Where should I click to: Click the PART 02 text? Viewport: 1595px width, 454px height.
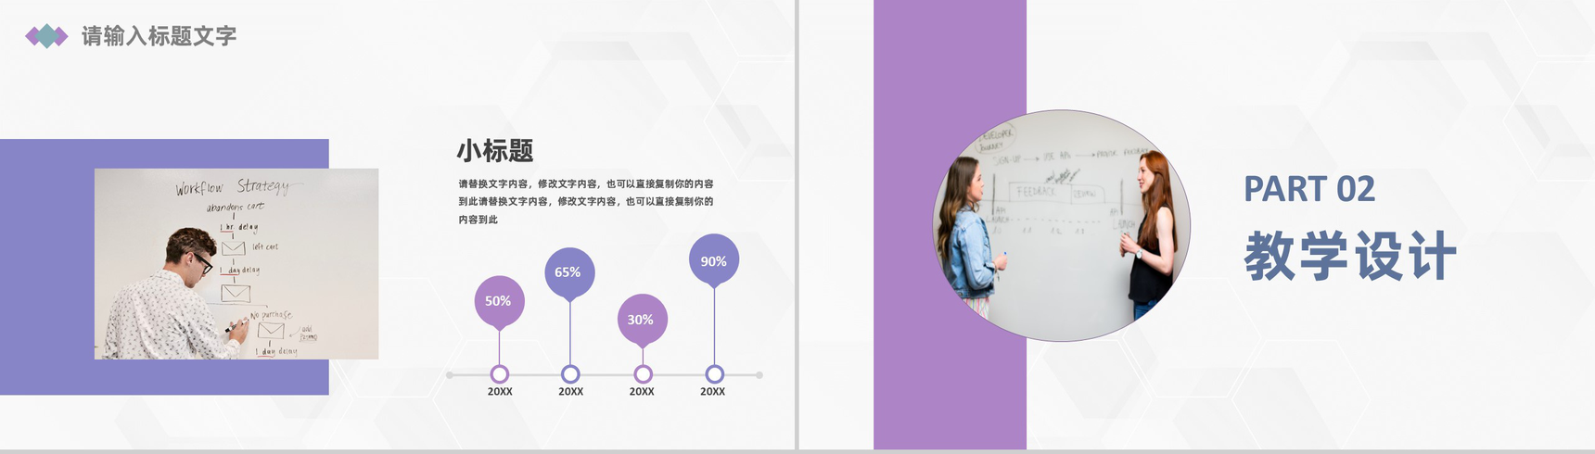point(1308,189)
